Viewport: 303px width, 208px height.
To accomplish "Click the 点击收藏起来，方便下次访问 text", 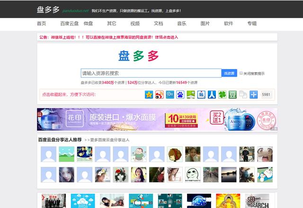I will (x=69, y=95).
